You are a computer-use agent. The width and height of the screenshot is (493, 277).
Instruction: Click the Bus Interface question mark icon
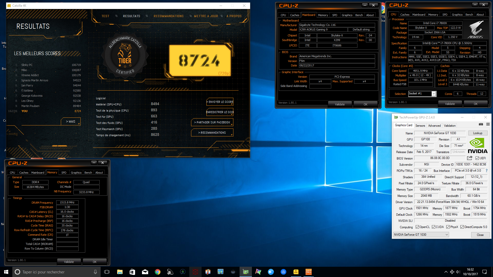tap(486, 171)
